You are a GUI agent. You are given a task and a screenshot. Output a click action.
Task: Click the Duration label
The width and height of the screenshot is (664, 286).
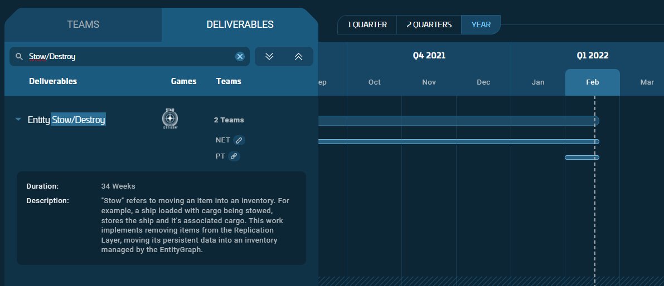42,186
